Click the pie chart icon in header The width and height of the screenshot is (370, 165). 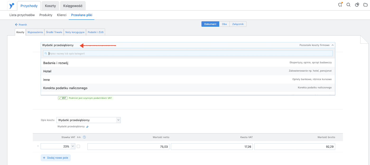(x=357, y=5)
